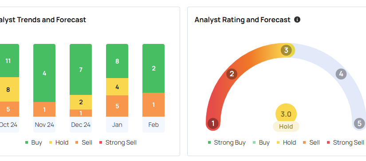Toggle Strong Sell legend in trends chart
The image size is (366, 161).
click(118, 142)
